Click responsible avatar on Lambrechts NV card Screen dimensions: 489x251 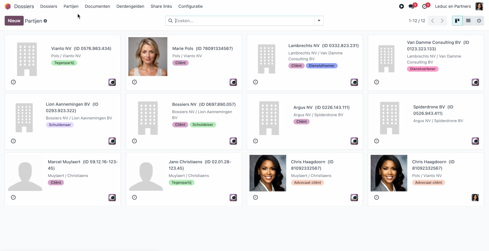[354, 82]
